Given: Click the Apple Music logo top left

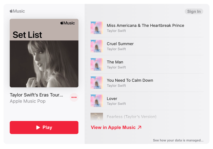Looking at the screenshot, I should point(17,11).
